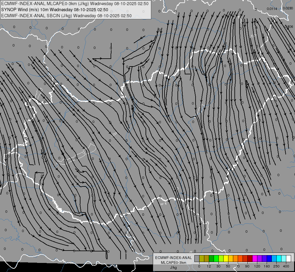The height and width of the screenshot is (272, 295).
Task: Click the SBCIN (J/kg) title line
Action: coord(66,16)
